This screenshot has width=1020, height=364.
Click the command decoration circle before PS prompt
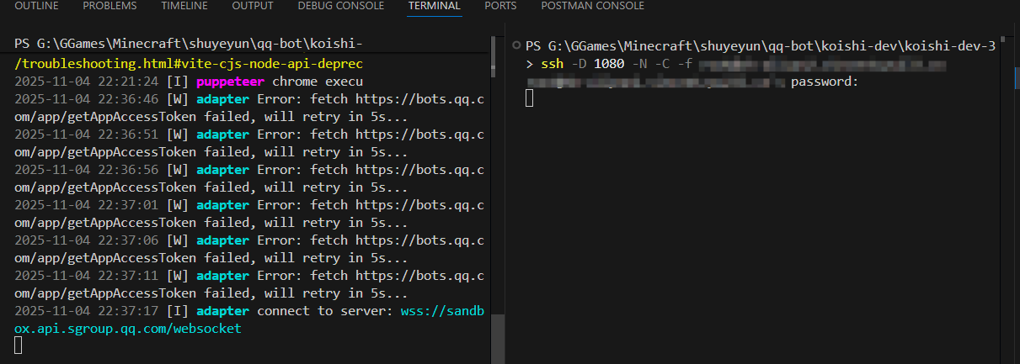point(515,45)
